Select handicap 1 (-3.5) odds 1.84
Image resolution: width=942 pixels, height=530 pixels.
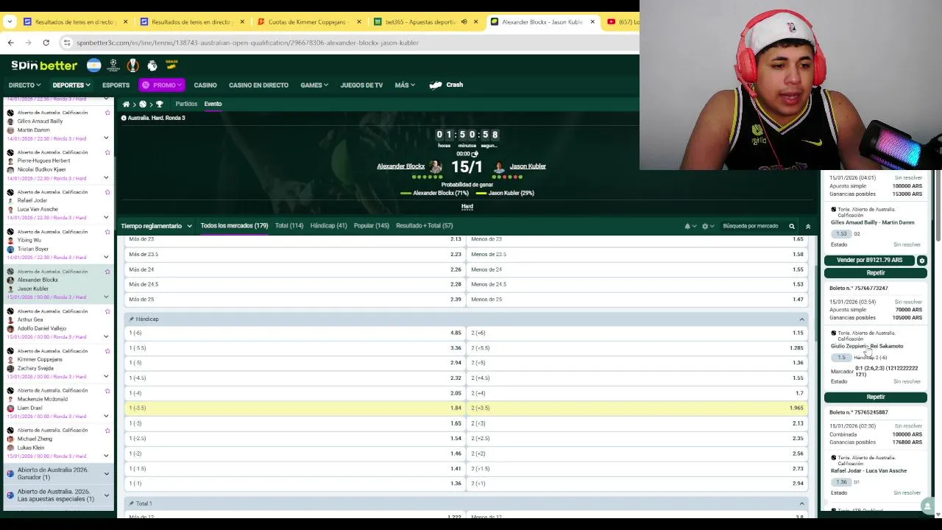(295, 408)
